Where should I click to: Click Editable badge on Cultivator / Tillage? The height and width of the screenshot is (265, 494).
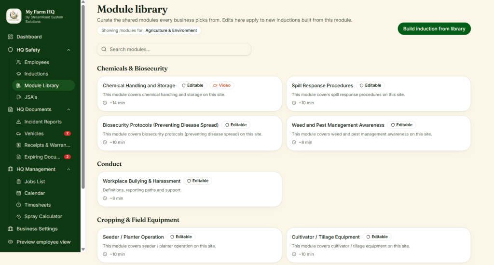click(377, 237)
